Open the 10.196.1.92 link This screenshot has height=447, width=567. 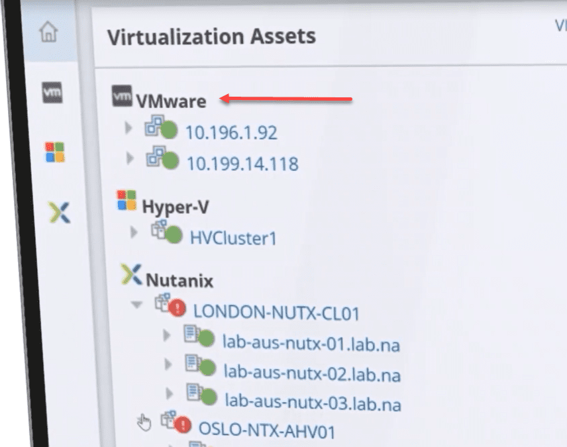(231, 132)
